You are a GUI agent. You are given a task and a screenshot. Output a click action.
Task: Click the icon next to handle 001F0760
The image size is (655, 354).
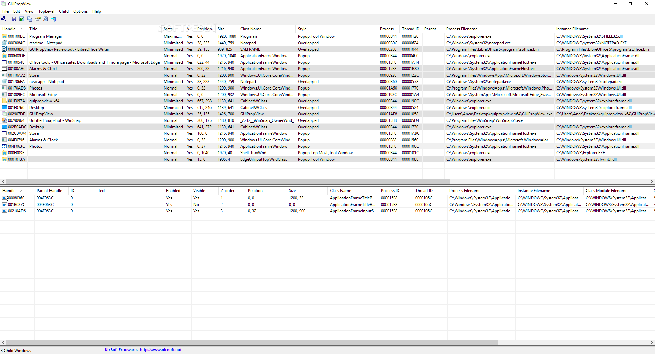click(4, 108)
